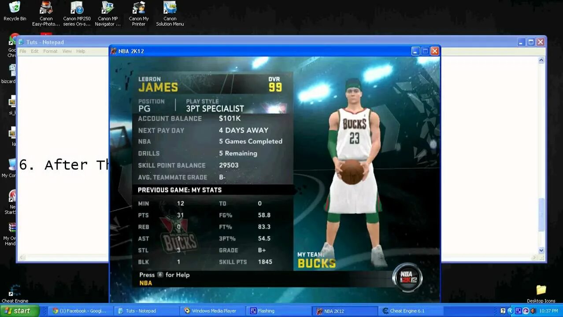Viewport: 563px width, 317px height.
Task: Switch to Flashing taskbar item
Action: point(278,311)
